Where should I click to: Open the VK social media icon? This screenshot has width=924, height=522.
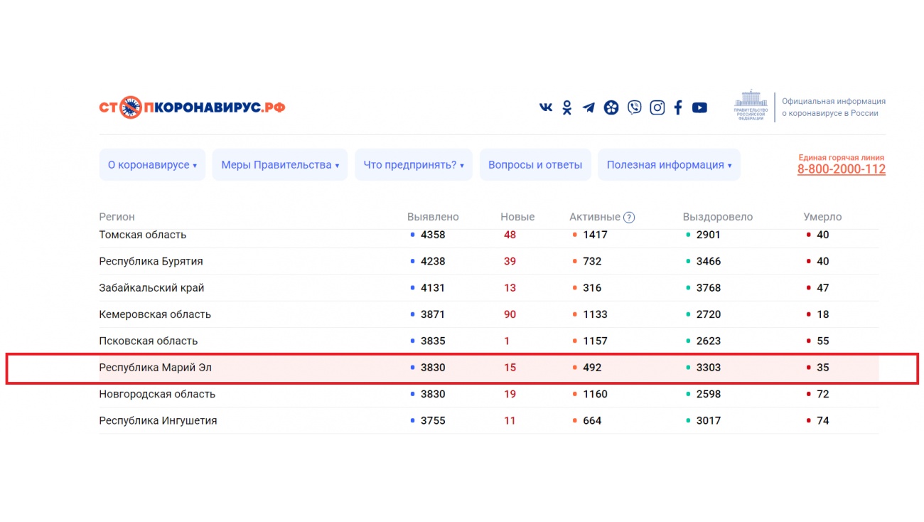(x=546, y=107)
